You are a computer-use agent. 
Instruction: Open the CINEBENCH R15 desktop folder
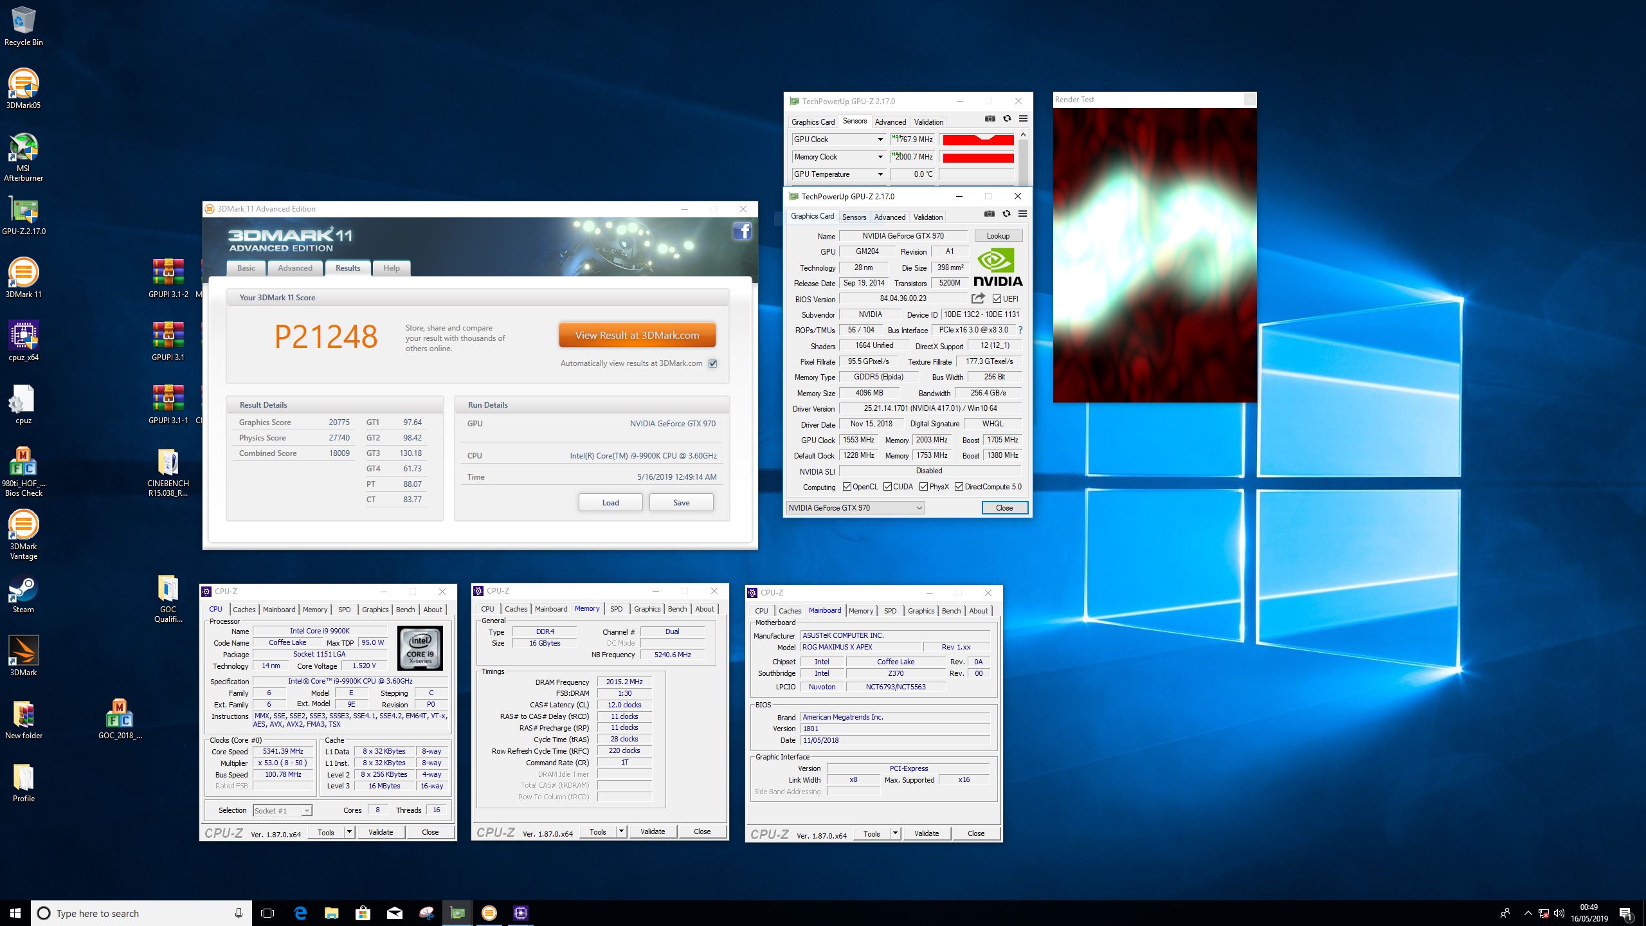click(x=168, y=472)
